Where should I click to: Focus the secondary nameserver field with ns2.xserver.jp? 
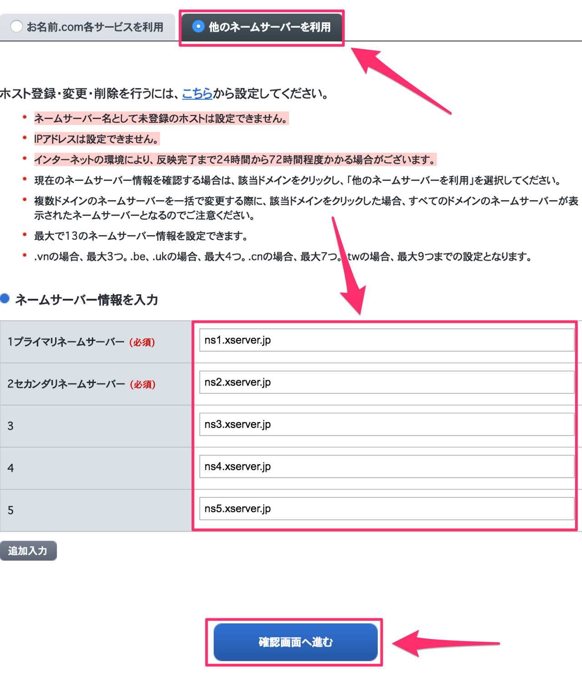click(386, 382)
